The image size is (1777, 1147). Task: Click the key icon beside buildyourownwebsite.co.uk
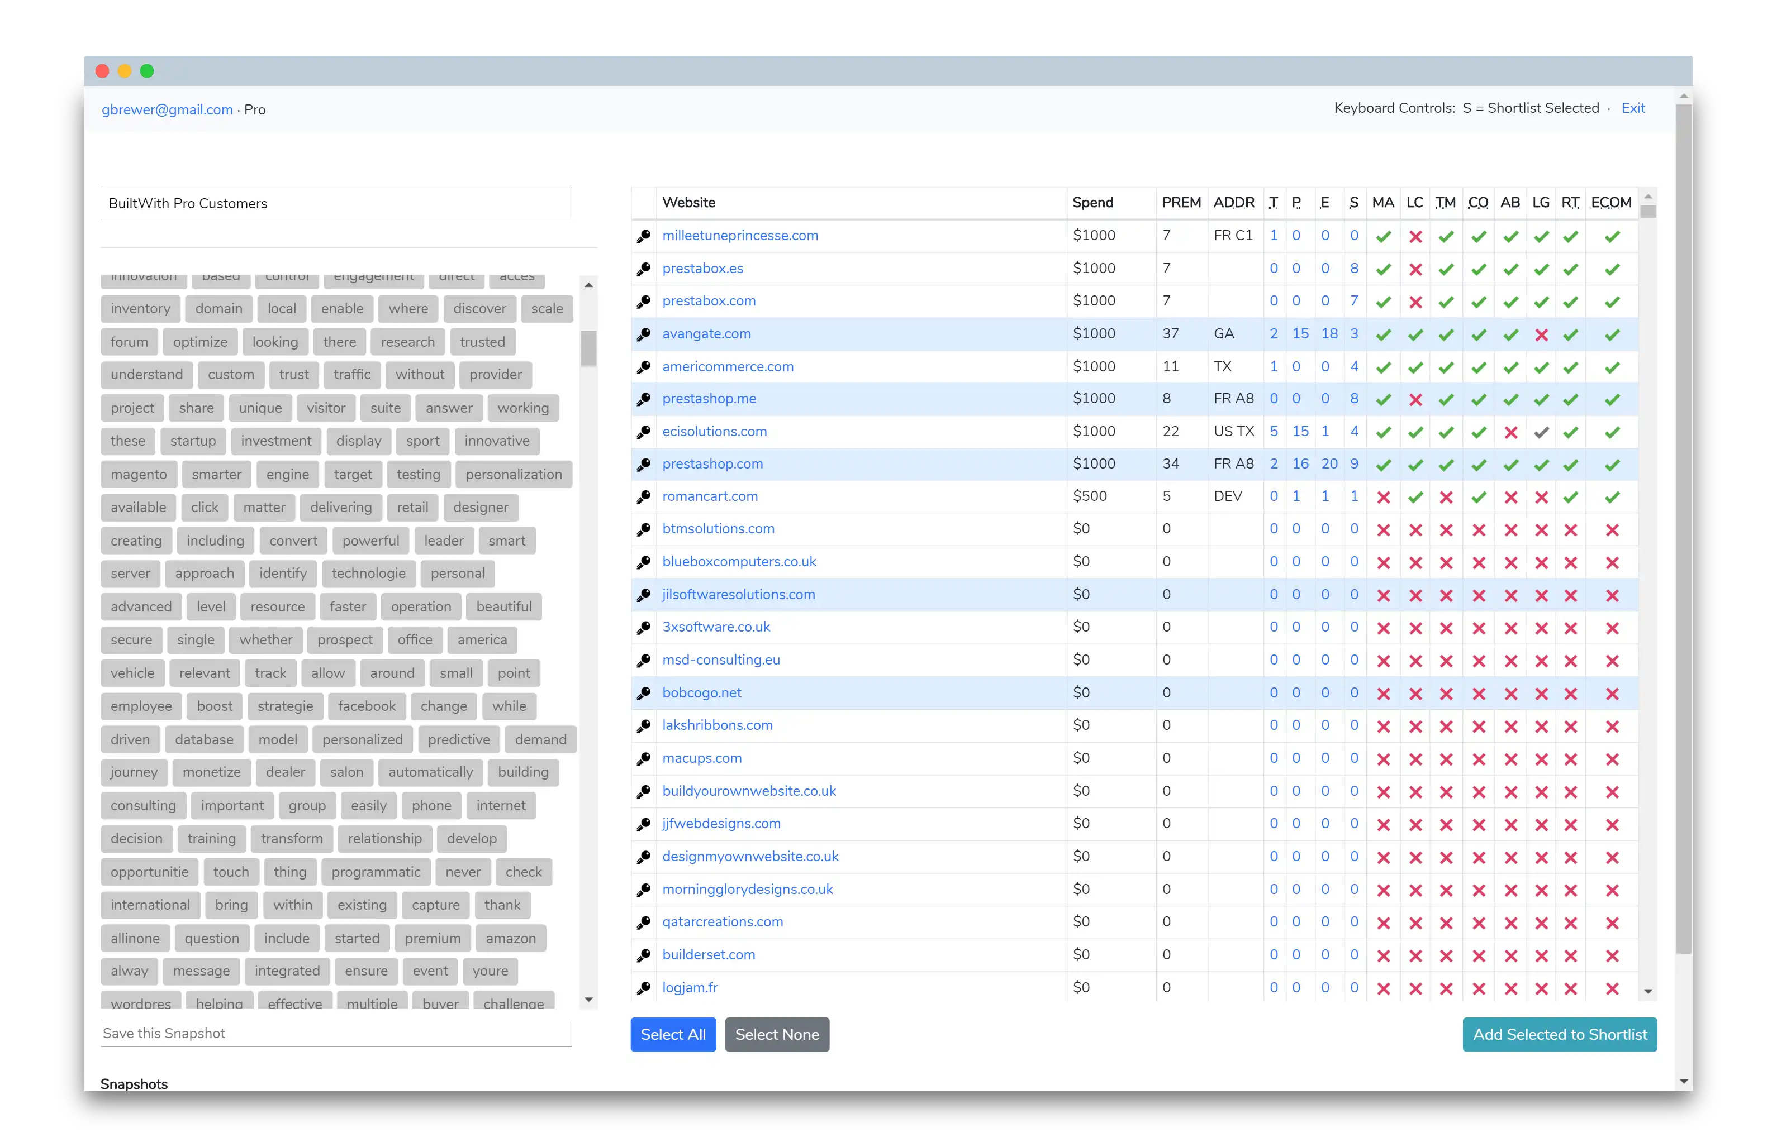coord(644,792)
